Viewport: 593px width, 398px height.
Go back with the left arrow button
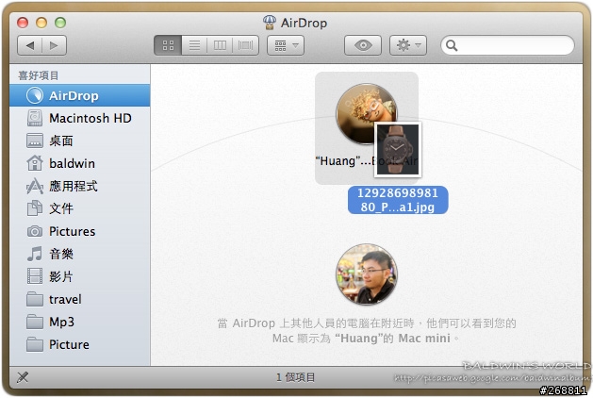pyautogui.click(x=30, y=46)
